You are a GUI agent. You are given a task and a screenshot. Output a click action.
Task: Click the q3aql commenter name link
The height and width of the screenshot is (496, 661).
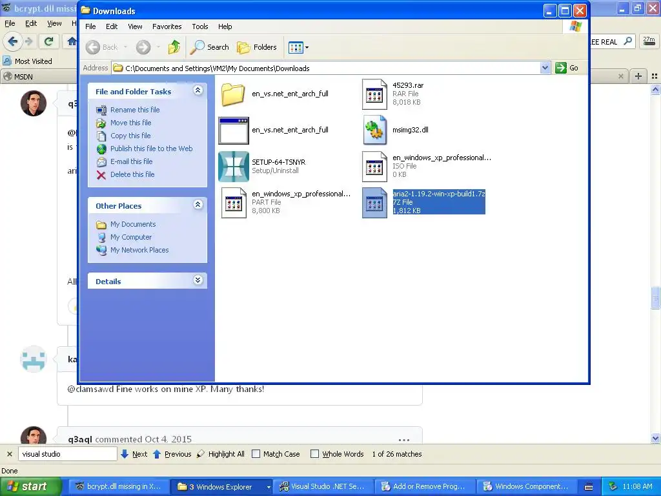tap(79, 439)
